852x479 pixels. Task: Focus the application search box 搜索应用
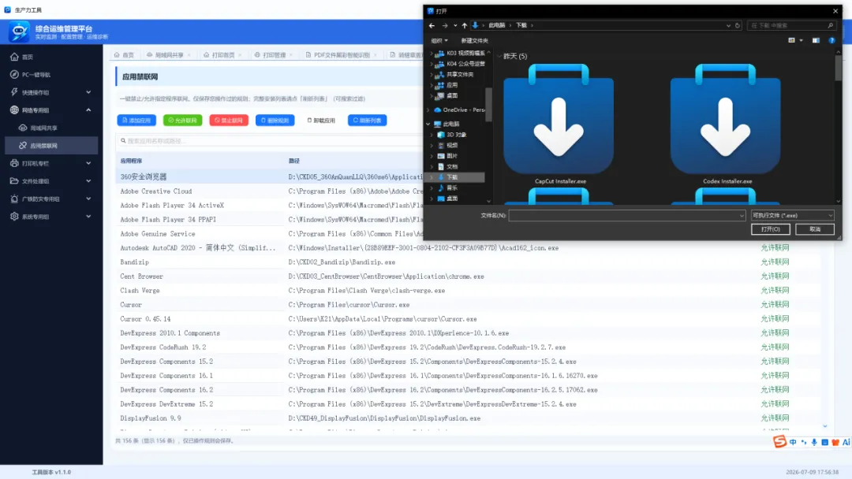270,141
